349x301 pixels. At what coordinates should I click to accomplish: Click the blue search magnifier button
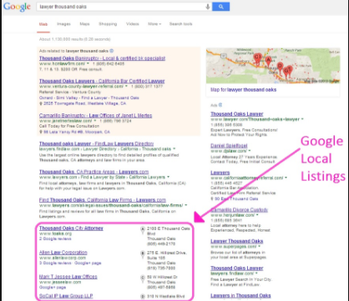pyautogui.click(x=220, y=7)
